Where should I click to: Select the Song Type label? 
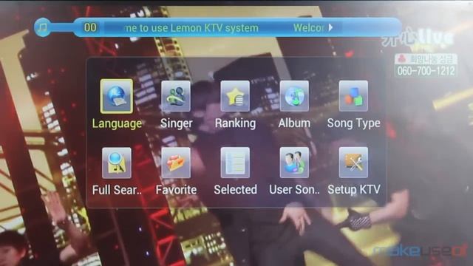coord(353,123)
